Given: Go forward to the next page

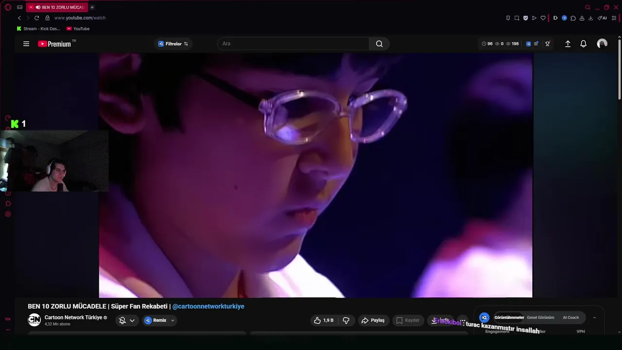Looking at the screenshot, I should [x=28, y=18].
